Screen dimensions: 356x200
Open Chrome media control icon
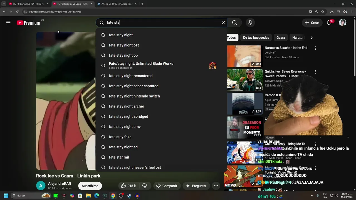coord(338,12)
